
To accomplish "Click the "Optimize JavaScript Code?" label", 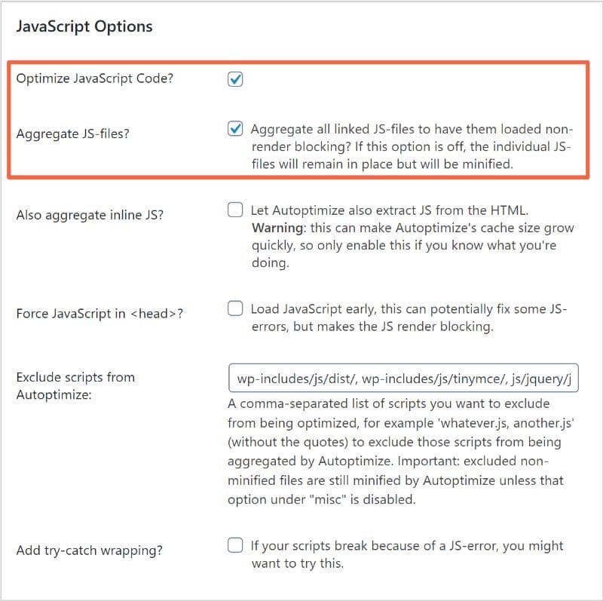I will [x=94, y=78].
